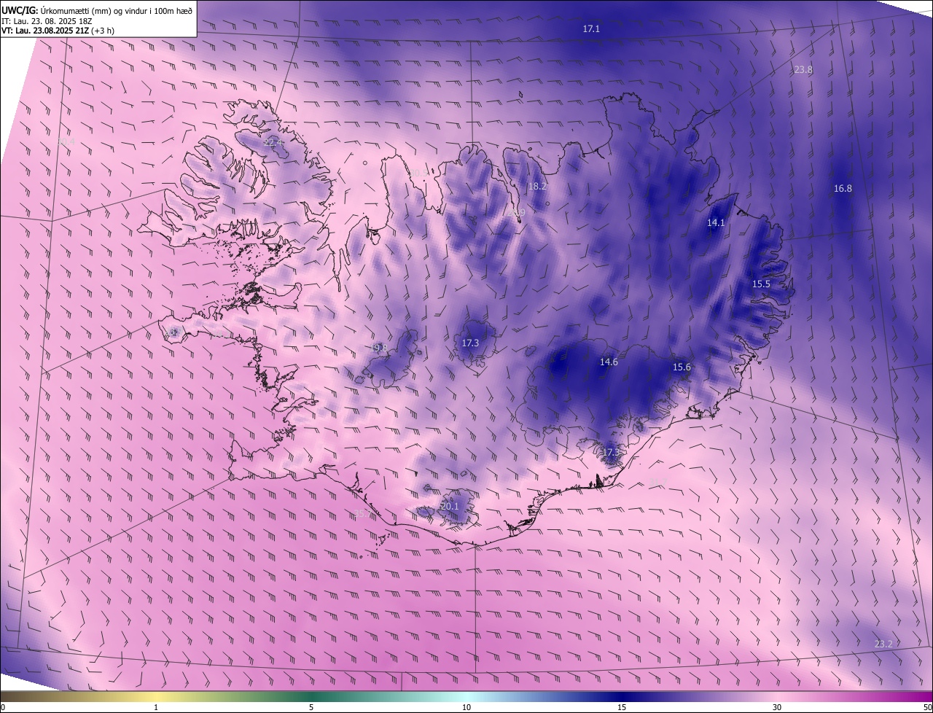Click the 50 tick on the legend
This screenshot has height=713, width=933.
(x=927, y=707)
